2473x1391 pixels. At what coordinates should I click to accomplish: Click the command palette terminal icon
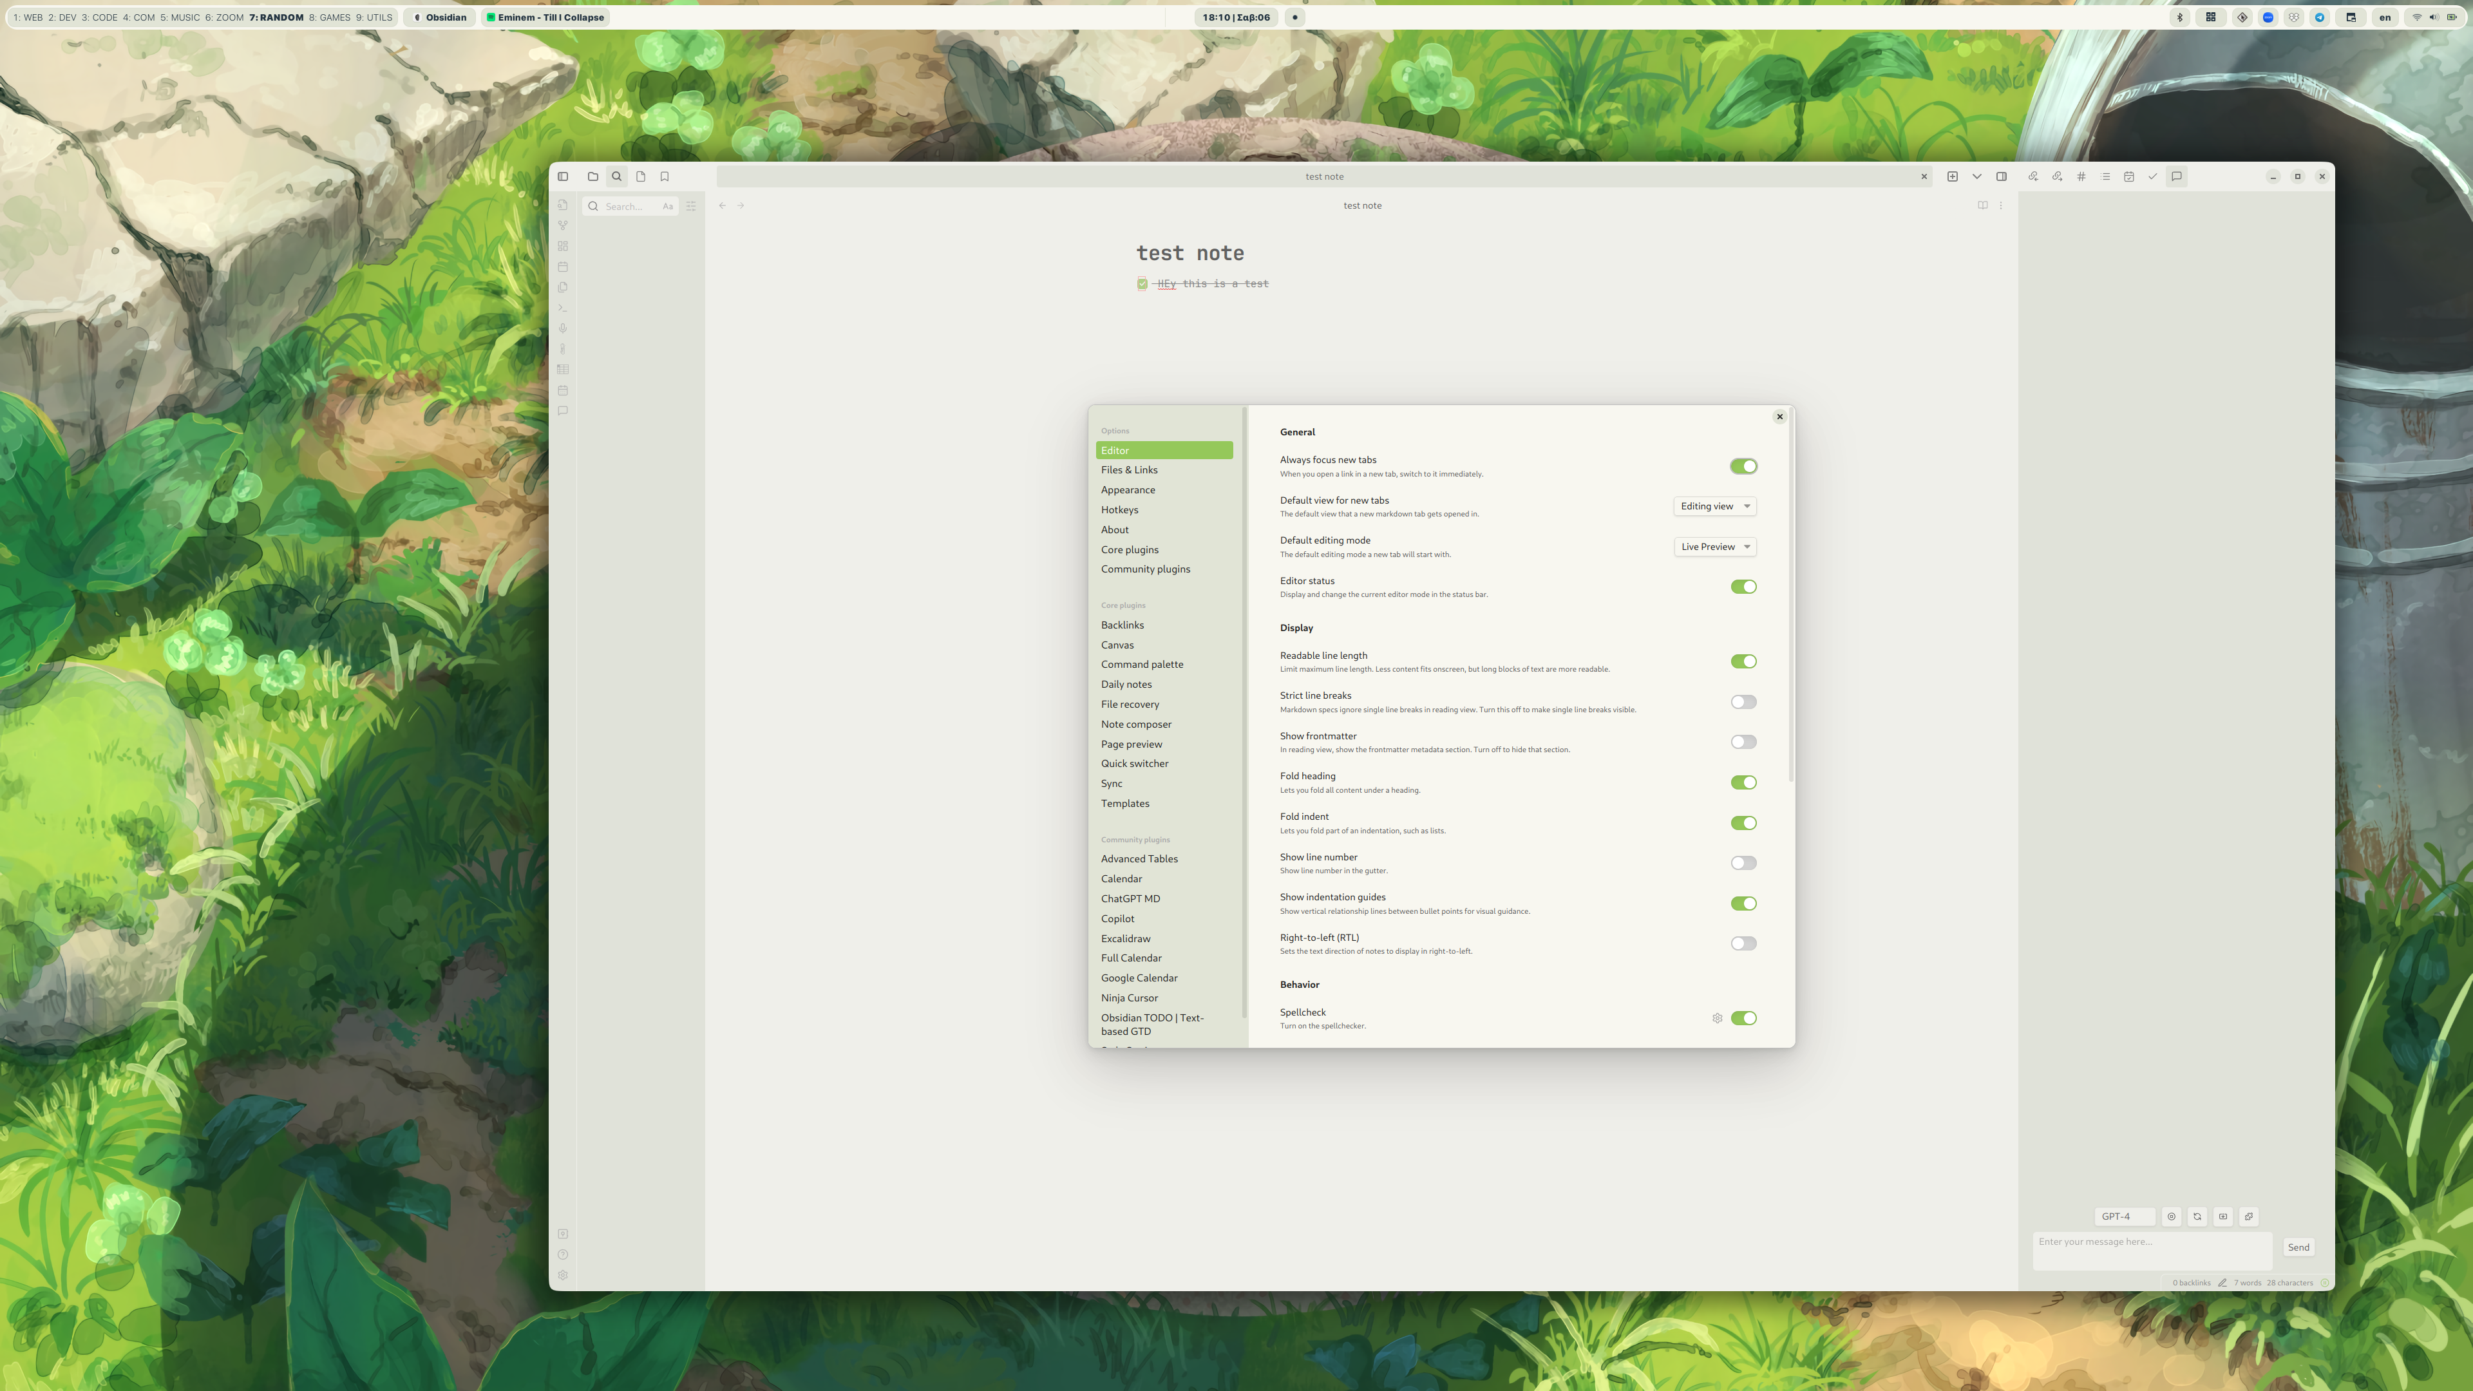tap(563, 308)
